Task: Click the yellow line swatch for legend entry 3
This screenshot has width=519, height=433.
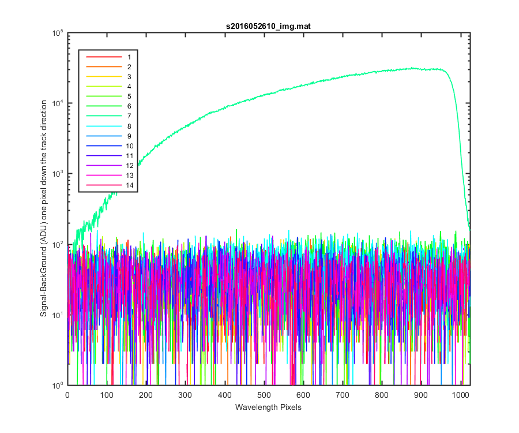Action: point(104,77)
